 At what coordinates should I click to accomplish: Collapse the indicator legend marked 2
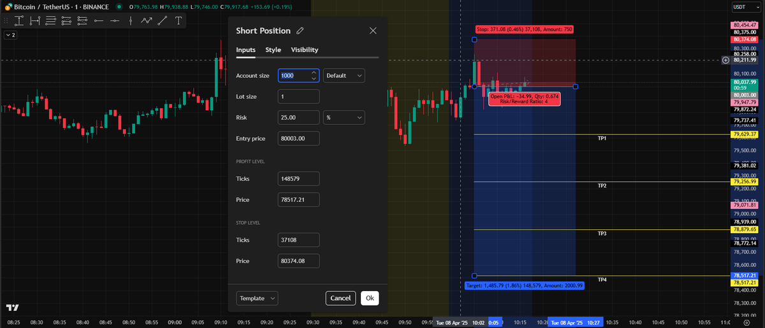pos(10,35)
